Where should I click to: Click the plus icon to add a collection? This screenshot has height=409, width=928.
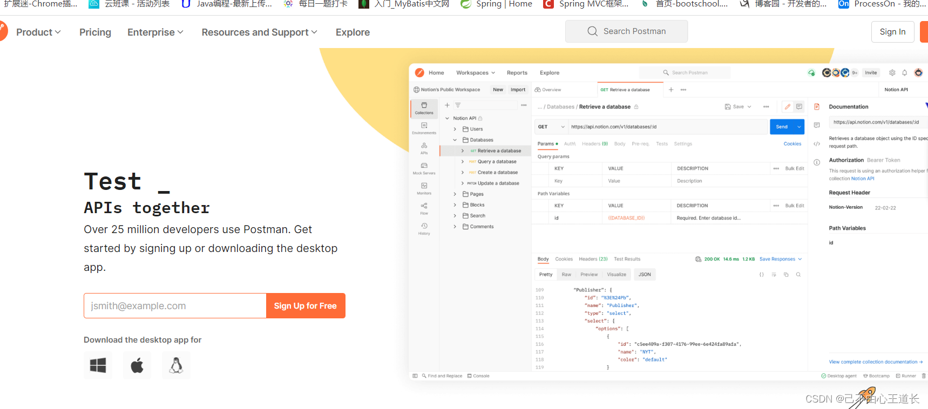(x=447, y=105)
